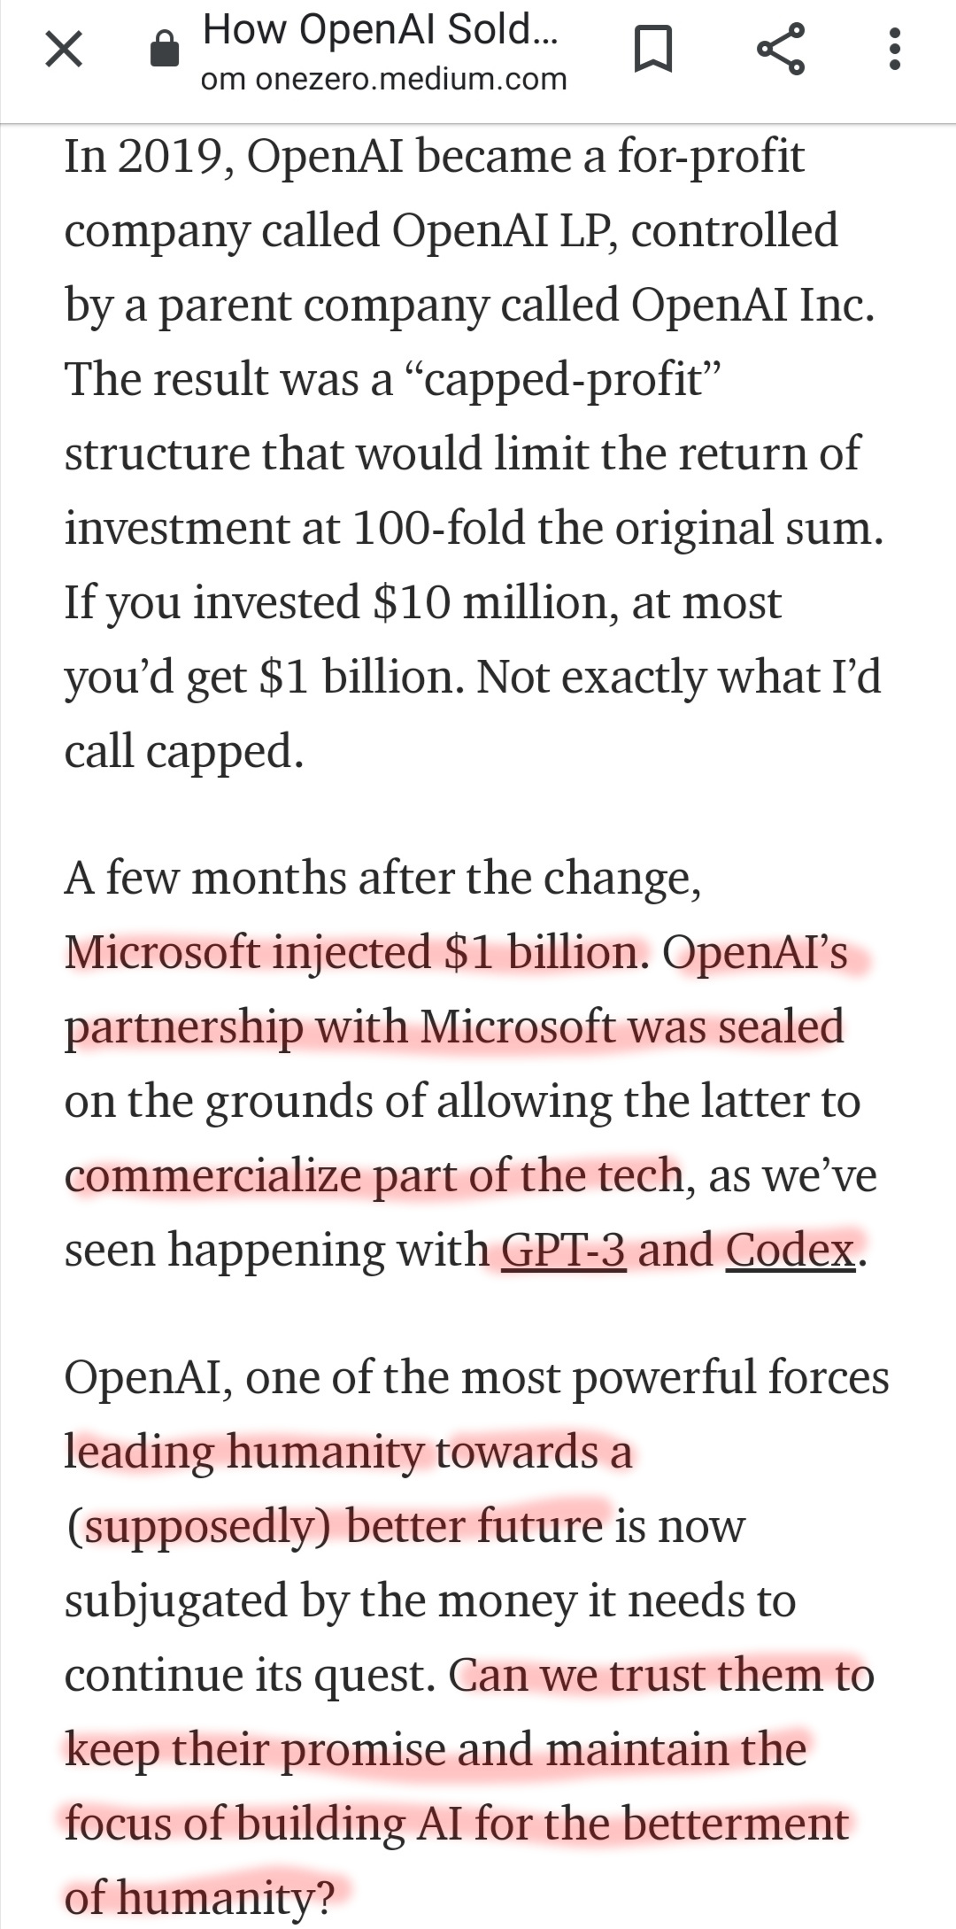This screenshot has height=1929, width=956.
Task: Tap highlighted phrase 'commercialize part of the tech'
Action: (x=374, y=1175)
